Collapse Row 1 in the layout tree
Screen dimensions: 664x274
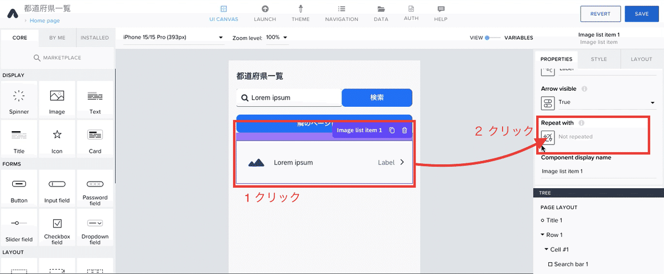tap(542, 235)
